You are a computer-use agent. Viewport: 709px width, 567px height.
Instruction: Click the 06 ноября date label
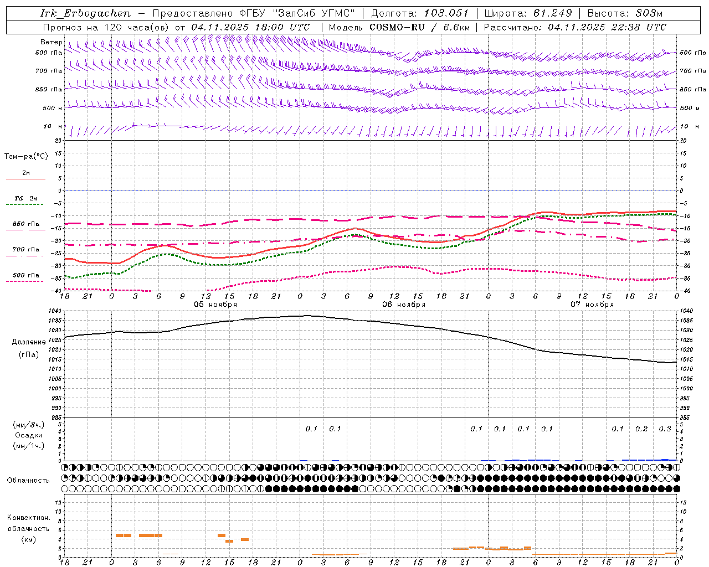pyautogui.click(x=404, y=305)
